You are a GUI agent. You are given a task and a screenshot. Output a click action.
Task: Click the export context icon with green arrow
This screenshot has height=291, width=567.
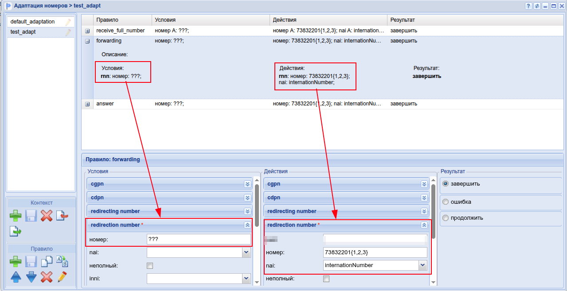click(16, 231)
